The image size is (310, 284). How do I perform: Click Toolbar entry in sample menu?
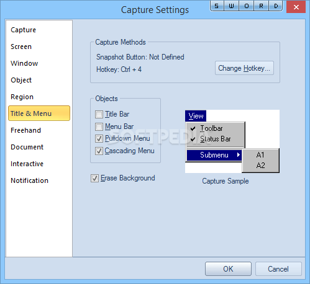point(211,128)
